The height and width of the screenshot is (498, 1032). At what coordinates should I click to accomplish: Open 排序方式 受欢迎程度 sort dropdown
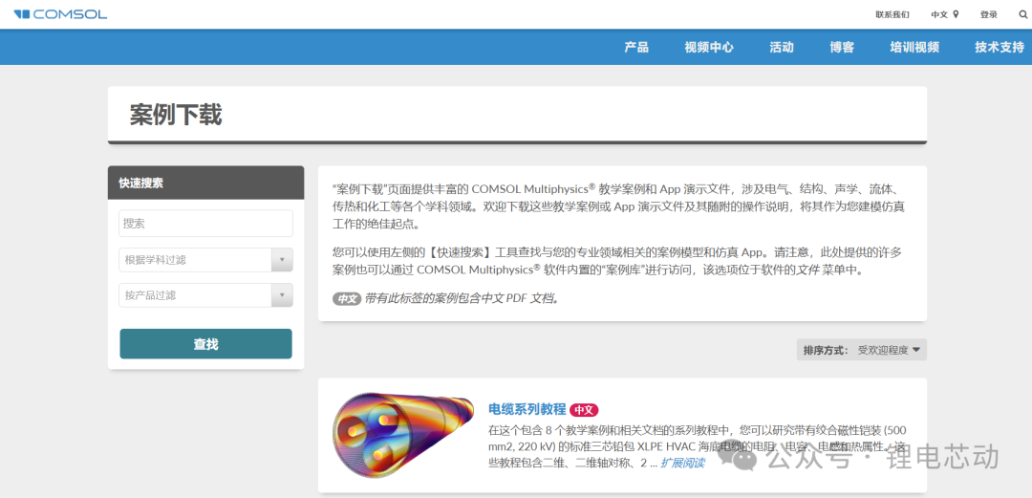861,350
